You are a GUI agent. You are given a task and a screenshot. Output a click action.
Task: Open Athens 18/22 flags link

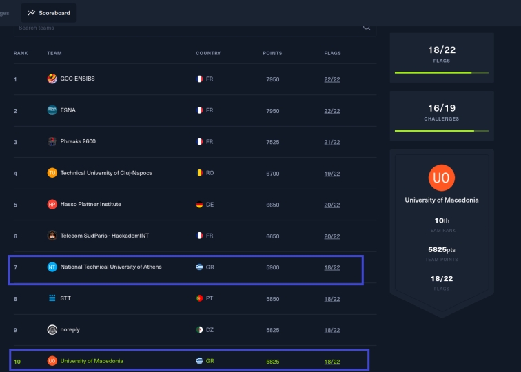click(332, 268)
